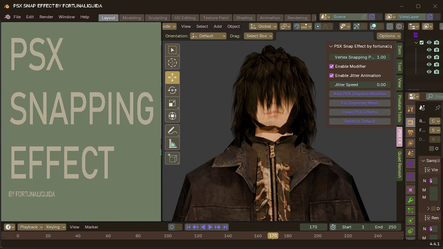
Task: Open the Modifiers wrench tab icon
Action: tap(410, 200)
